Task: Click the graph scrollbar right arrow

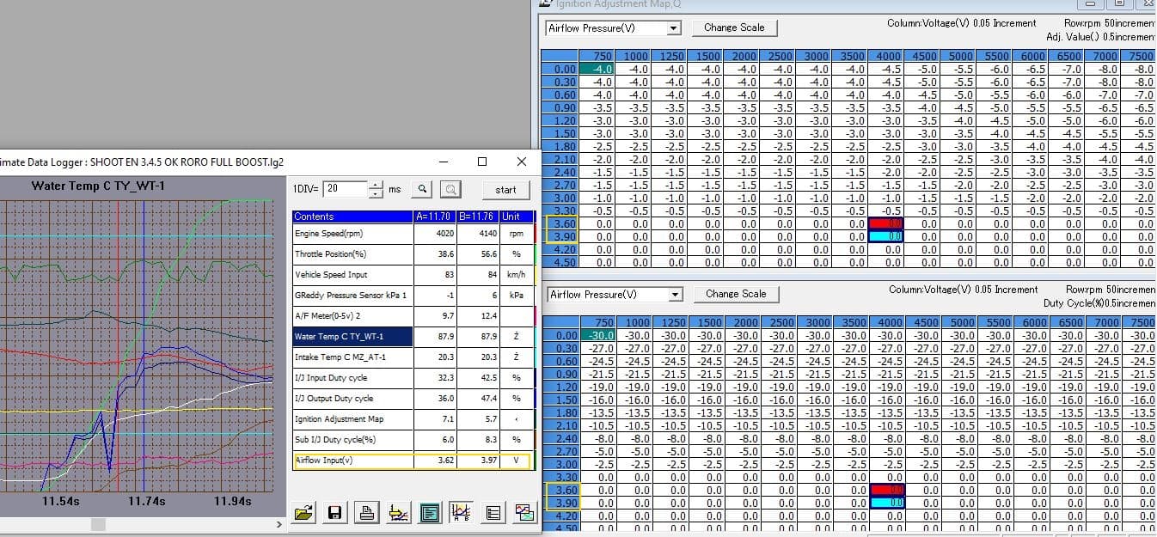Action: (279, 524)
